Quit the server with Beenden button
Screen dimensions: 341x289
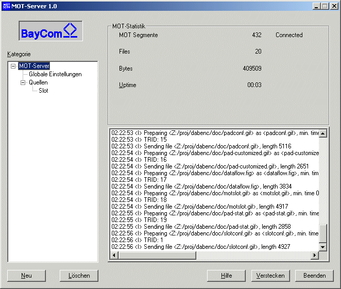click(x=314, y=276)
